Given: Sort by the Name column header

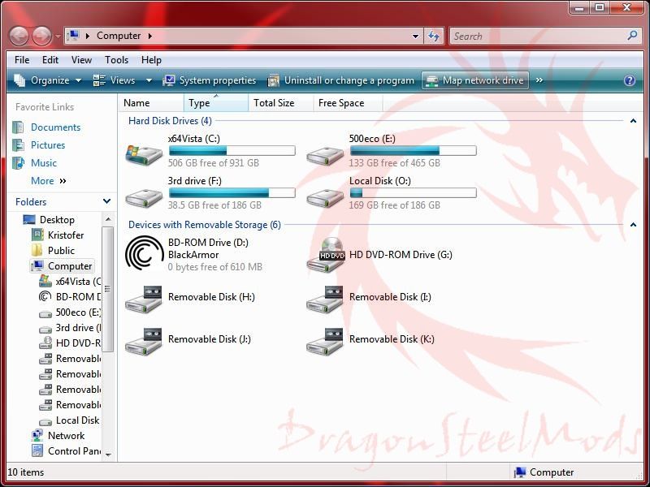Looking at the screenshot, I should 151,103.
